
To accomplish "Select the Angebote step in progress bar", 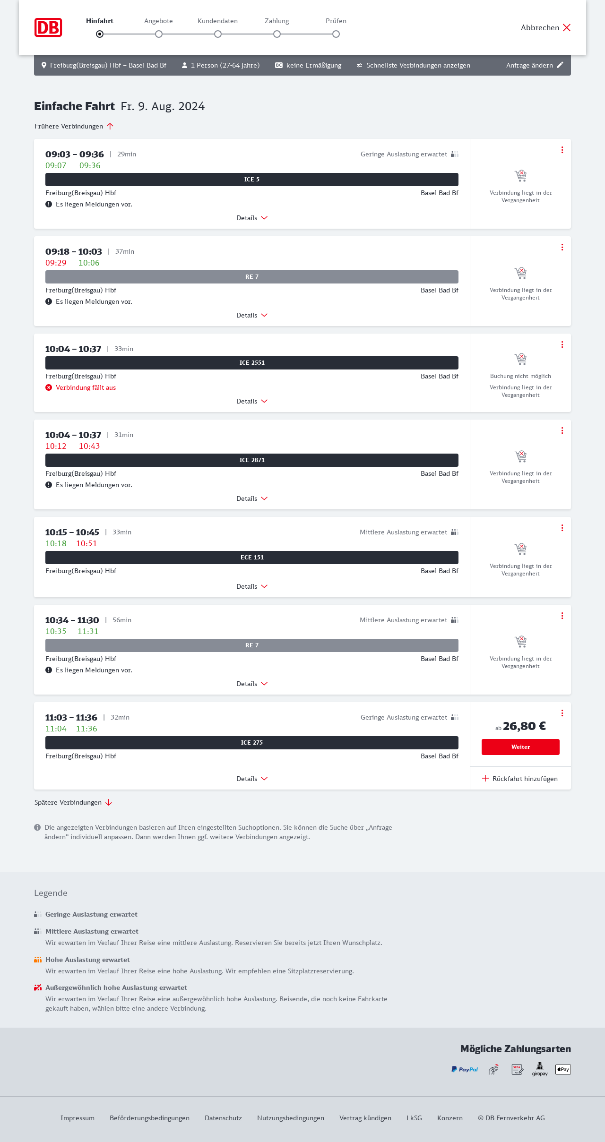I will [x=159, y=34].
